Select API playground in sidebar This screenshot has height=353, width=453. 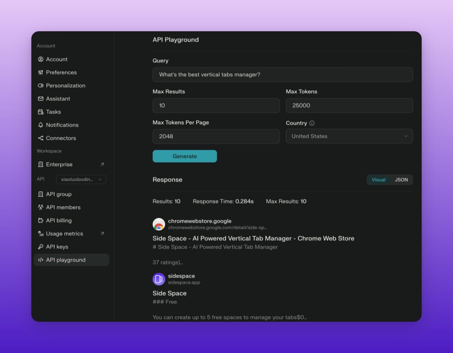coord(71,260)
